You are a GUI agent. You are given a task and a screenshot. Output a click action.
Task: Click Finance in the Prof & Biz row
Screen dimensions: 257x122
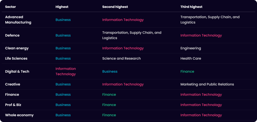pos(109,105)
